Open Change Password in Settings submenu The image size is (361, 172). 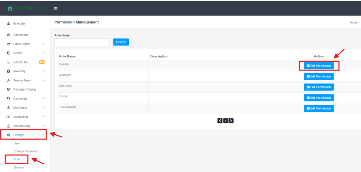click(x=25, y=151)
